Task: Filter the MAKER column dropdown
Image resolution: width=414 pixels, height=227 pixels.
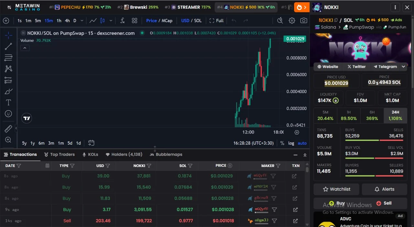Action: click(x=278, y=166)
